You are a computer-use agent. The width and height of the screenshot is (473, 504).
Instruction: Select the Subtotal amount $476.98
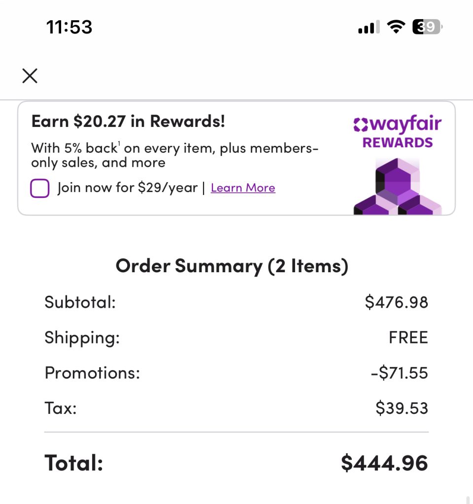(x=397, y=302)
